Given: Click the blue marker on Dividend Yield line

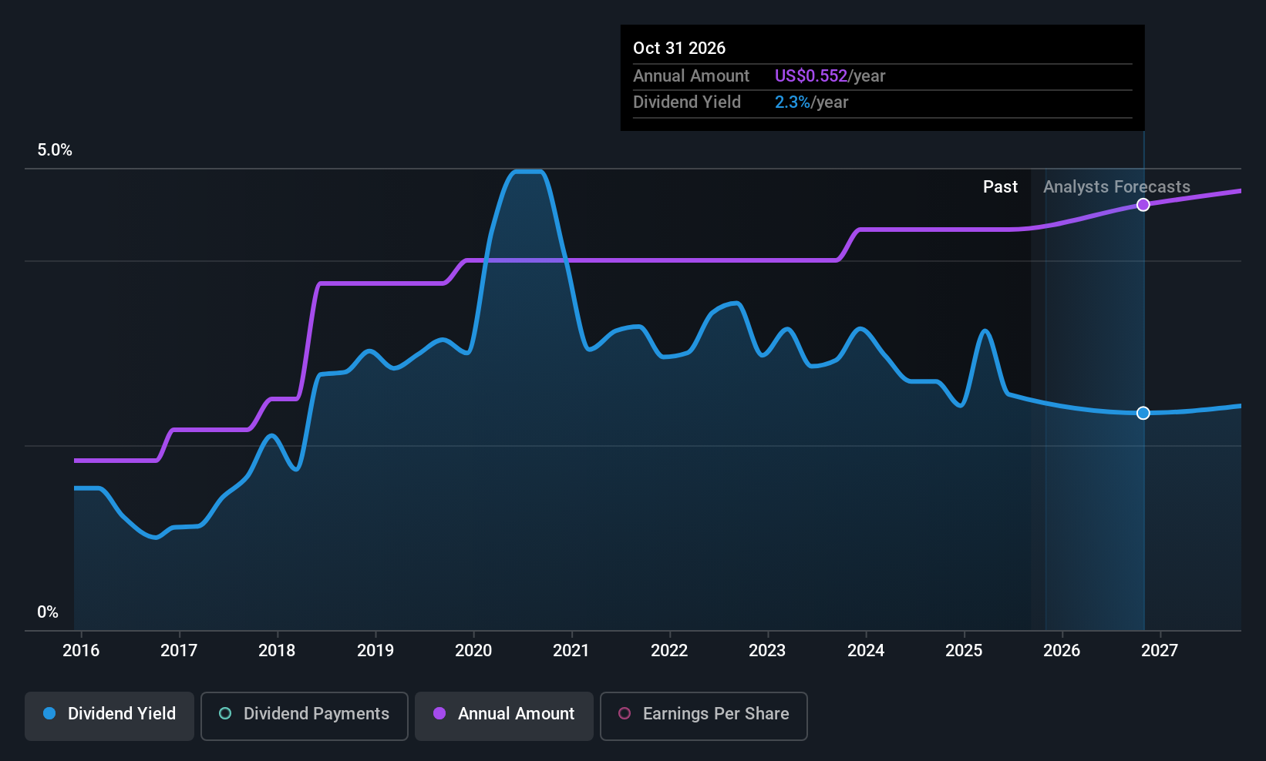Looking at the screenshot, I should pos(1143,414).
